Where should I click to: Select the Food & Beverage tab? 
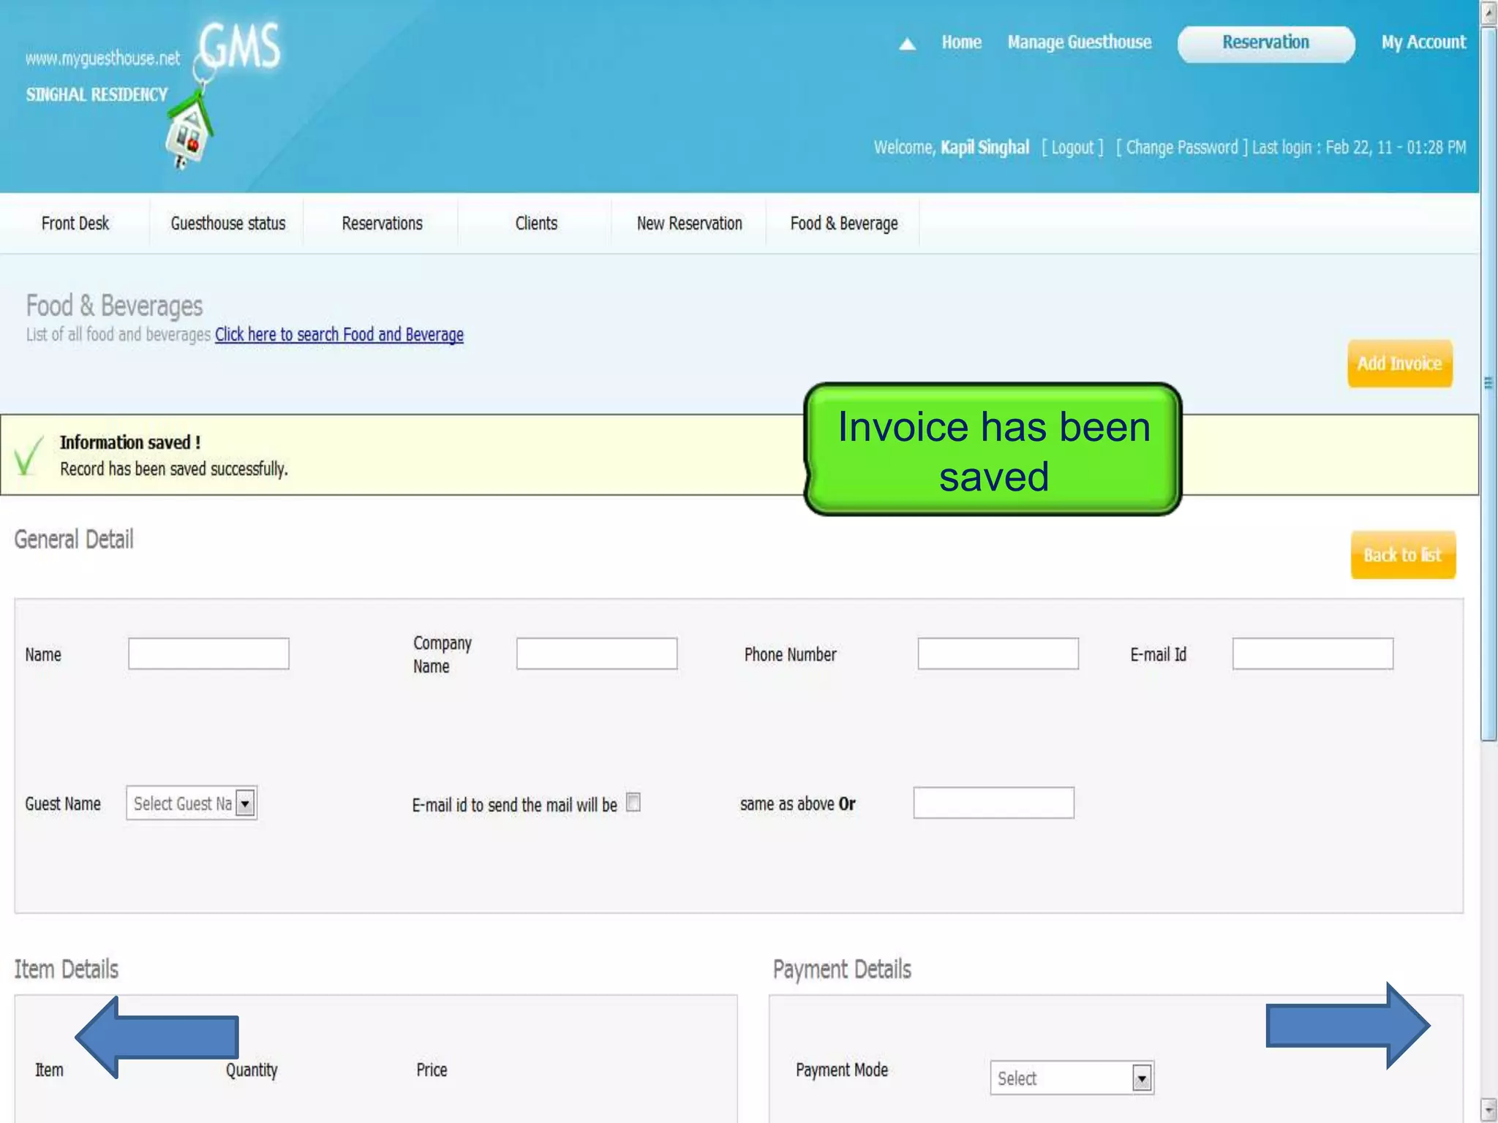[x=843, y=223]
